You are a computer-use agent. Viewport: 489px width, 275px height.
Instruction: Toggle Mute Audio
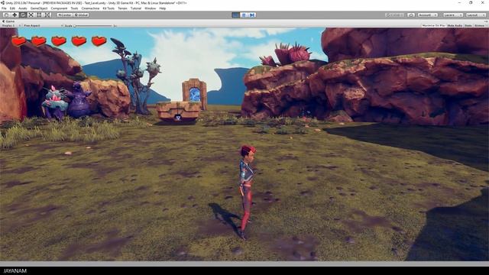coord(455,25)
